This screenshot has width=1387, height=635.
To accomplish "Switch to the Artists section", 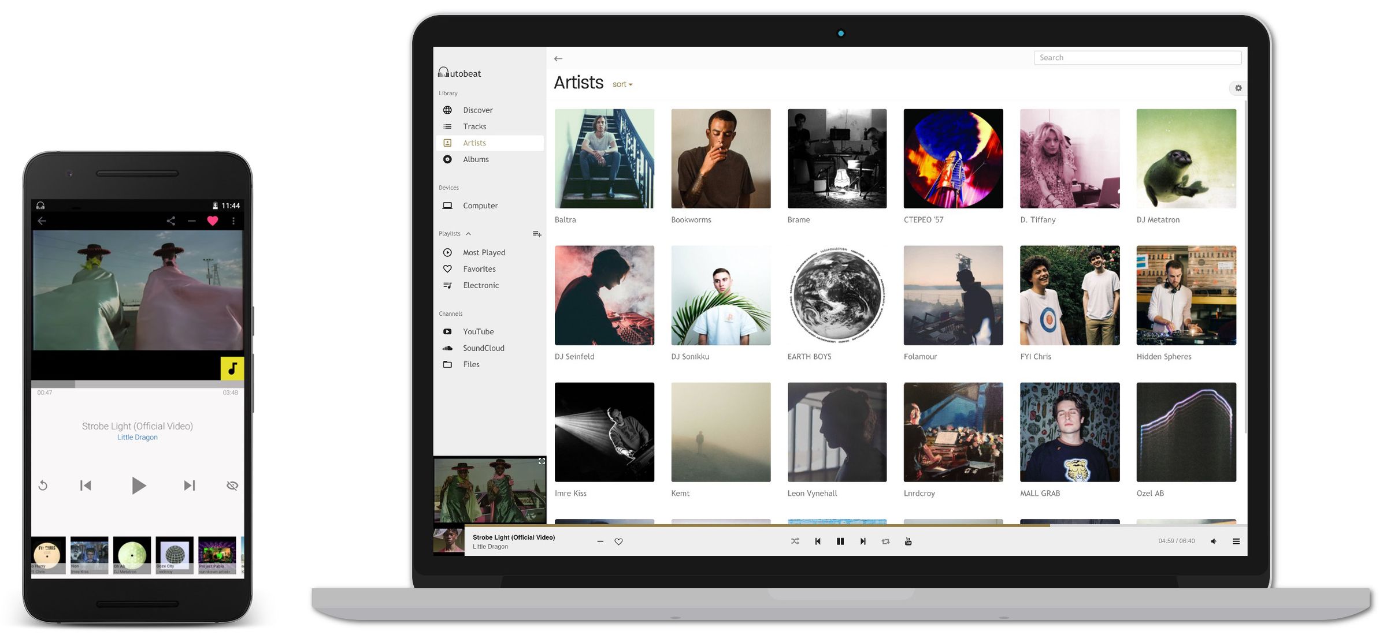I will (x=474, y=143).
